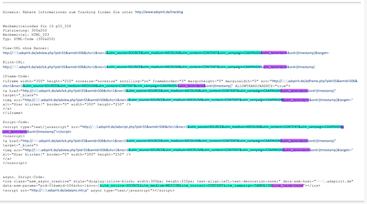Click the opening '<noscript>' tag
367x204 pixels.
coord(14,136)
